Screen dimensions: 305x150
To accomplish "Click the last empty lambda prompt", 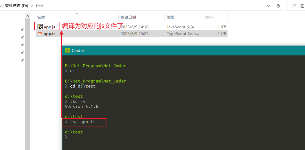I will click(66, 137).
